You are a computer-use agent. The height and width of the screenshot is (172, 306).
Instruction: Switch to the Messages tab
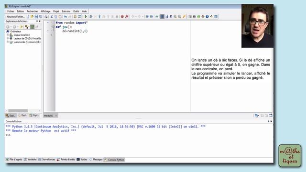coord(96,160)
